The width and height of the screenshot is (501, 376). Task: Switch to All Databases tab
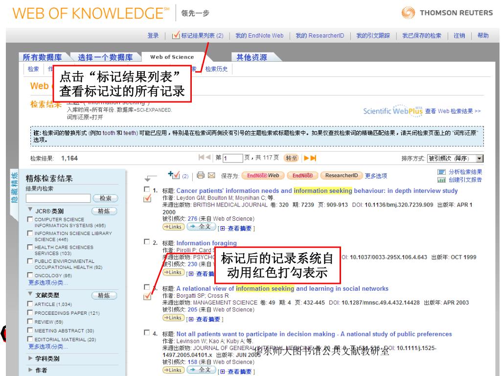tap(42, 57)
